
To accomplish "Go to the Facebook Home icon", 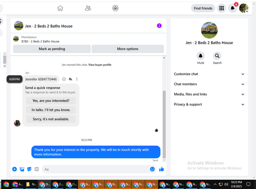I will pyautogui.click(x=60, y=8).
